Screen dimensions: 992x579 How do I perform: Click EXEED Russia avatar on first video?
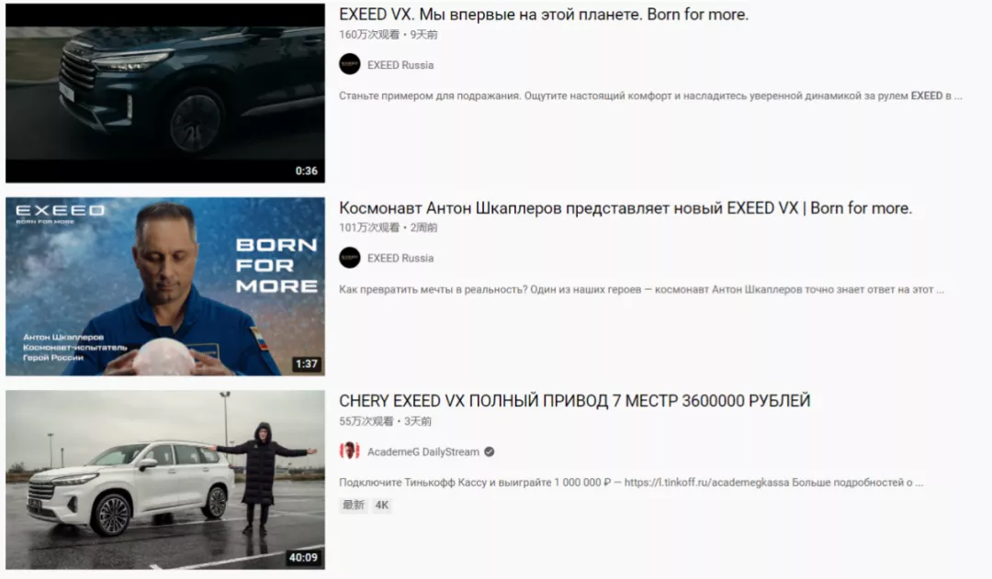pos(349,64)
